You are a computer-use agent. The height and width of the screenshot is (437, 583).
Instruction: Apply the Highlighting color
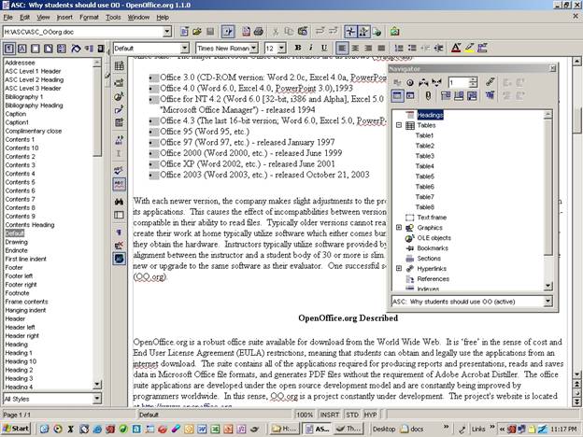(x=469, y=48)
